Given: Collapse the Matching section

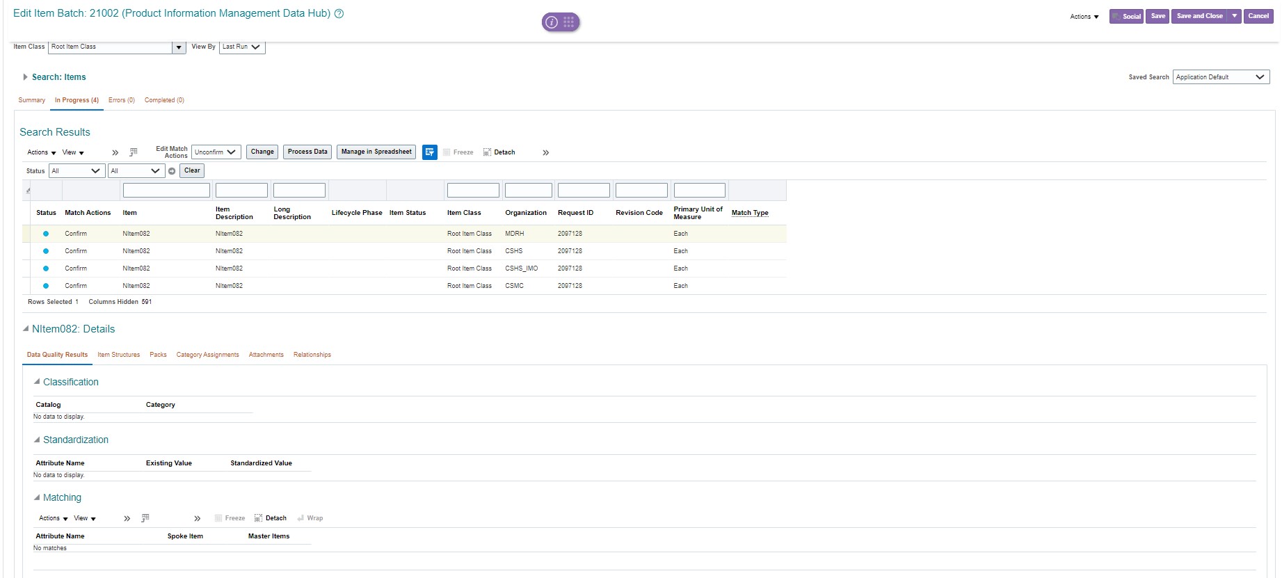Looking at the screenshot, I should (37, 497).
